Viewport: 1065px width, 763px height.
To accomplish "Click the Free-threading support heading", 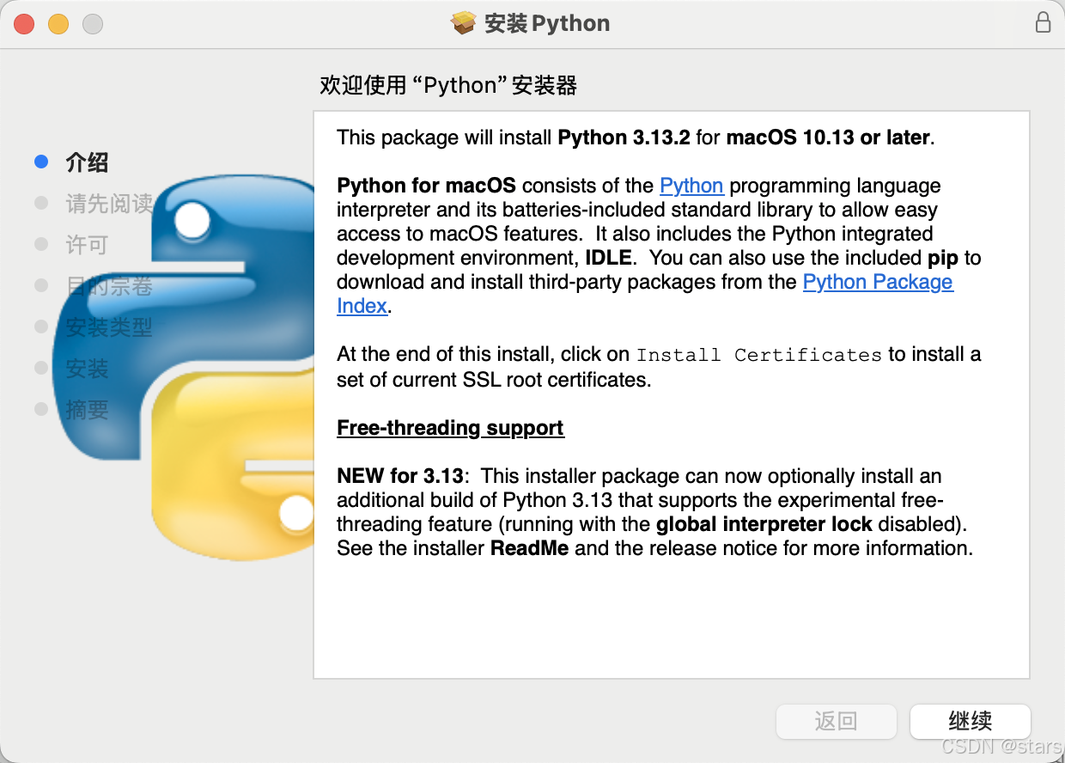I will (x=450, y=428).
